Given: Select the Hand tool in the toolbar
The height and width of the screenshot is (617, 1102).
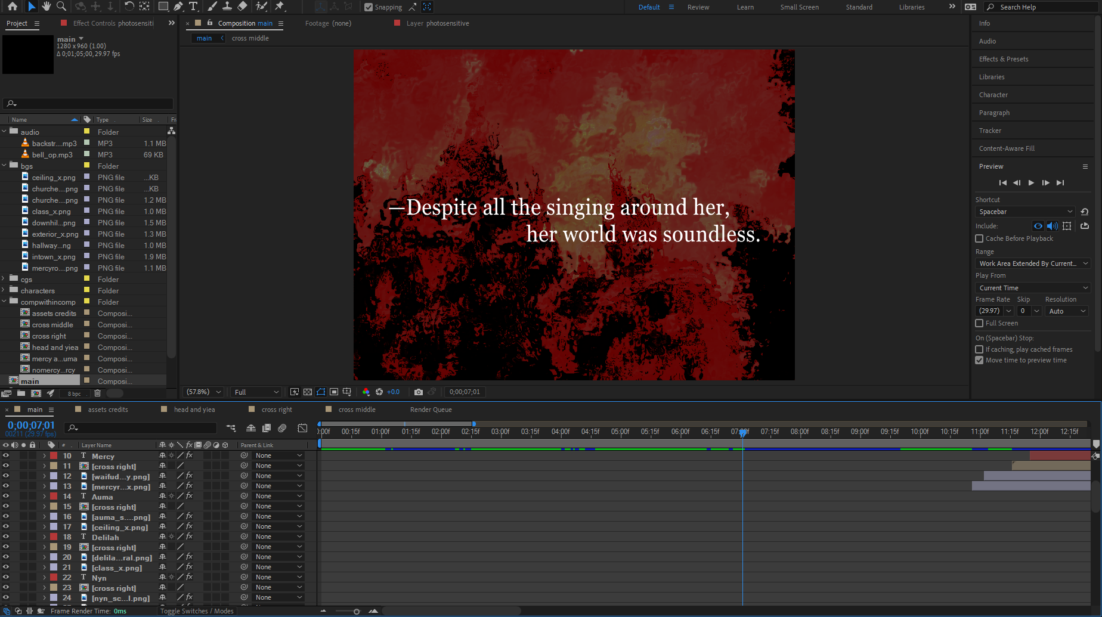Looking at the screenshot, I should click(46, 7).
